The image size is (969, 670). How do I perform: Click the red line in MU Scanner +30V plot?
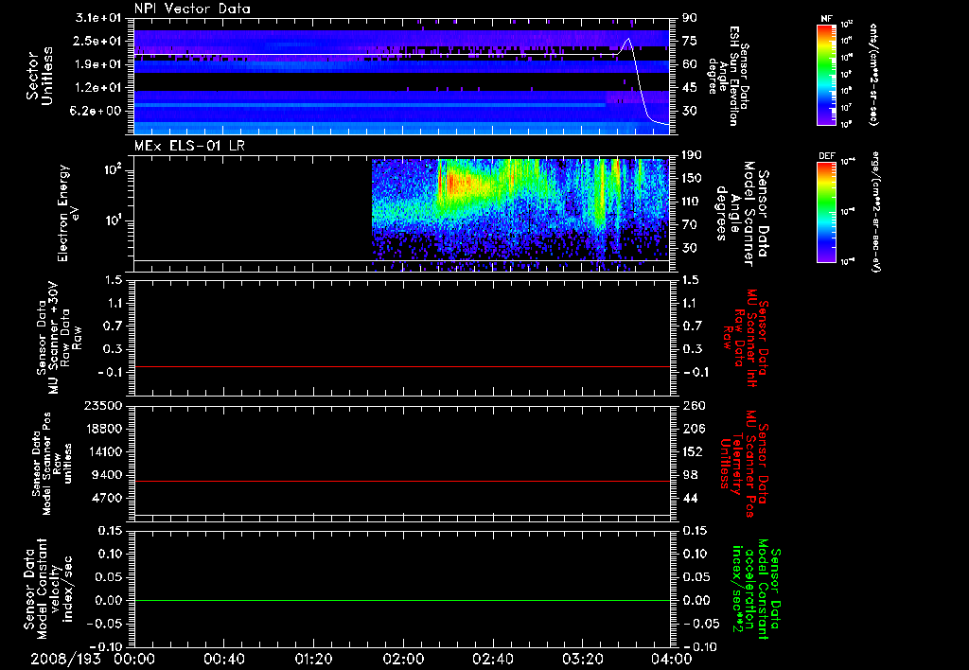[x=401, y=366]
